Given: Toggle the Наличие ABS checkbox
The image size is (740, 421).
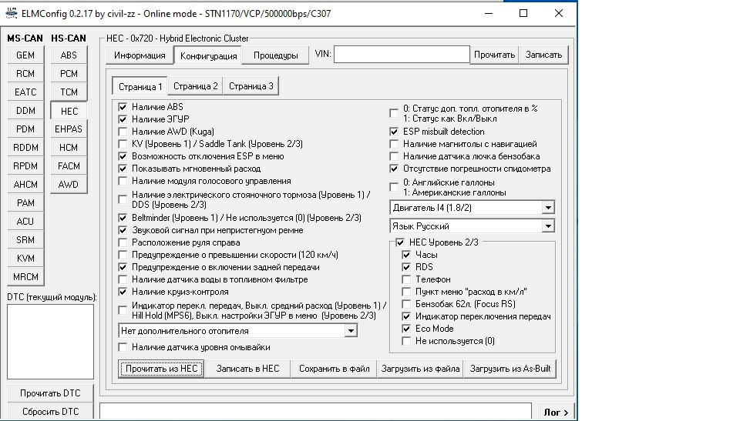Looking at the screenshot, I should pyautogui.click(x=123, y=107).
